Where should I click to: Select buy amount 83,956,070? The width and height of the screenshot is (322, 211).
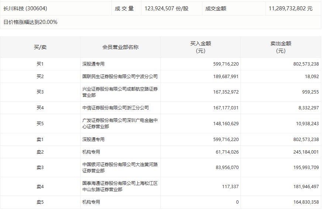click(x=227, y=168)
